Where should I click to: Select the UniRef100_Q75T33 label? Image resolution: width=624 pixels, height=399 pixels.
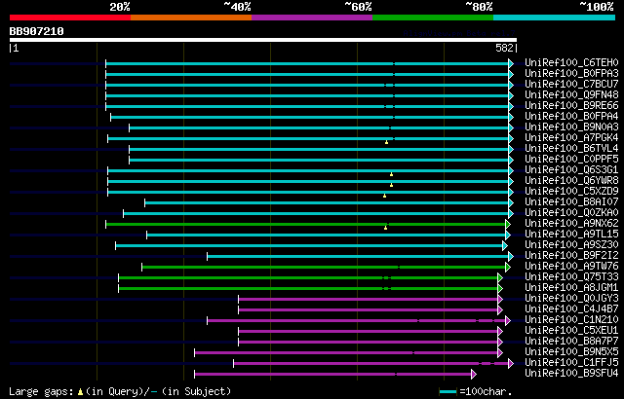[571, 277]
